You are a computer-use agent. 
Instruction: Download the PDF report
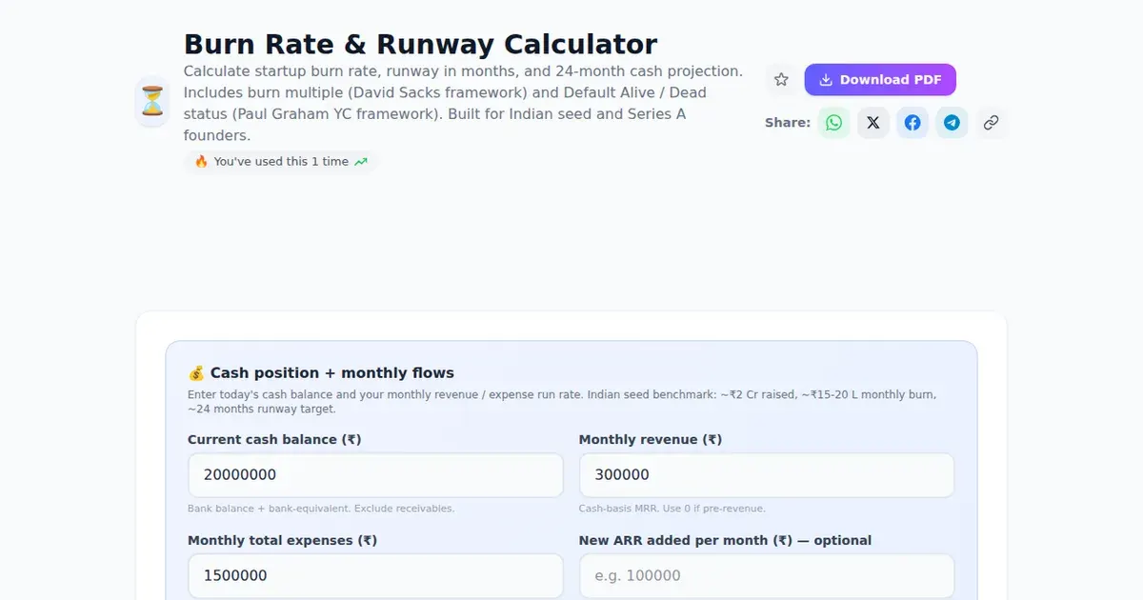(880, 80)
